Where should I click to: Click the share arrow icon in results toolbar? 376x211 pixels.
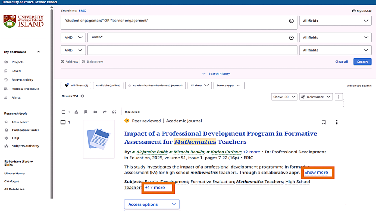point(105,112)
